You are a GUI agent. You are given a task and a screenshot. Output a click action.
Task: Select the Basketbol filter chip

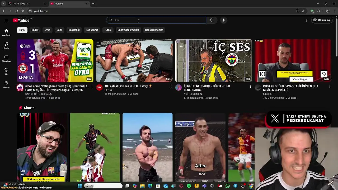(74, 30)
